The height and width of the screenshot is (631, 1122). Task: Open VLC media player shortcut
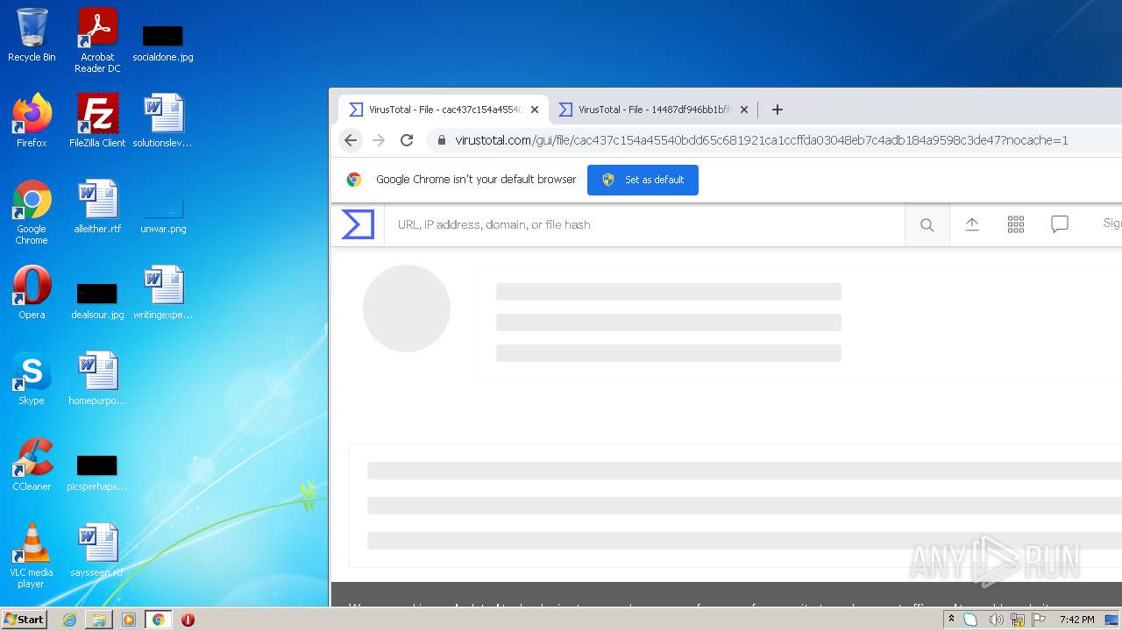pos(32,556)
